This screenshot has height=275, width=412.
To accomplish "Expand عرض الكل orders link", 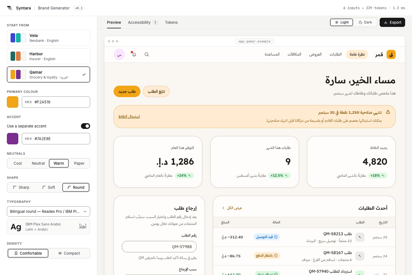I will (232, 208).
